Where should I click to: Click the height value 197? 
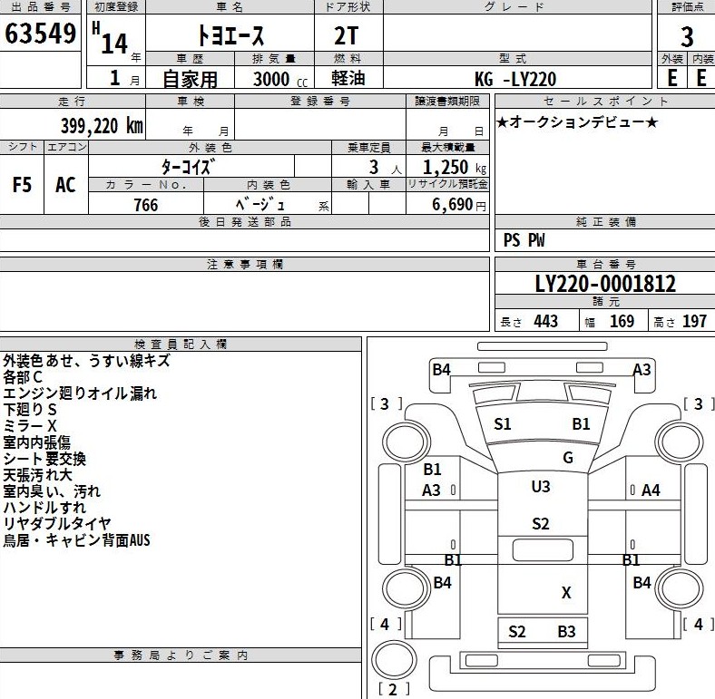694,322
